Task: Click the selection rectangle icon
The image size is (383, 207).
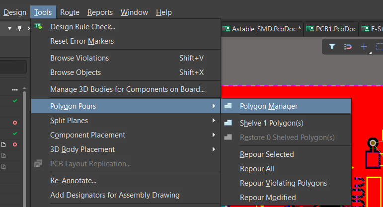Action: 380,46
